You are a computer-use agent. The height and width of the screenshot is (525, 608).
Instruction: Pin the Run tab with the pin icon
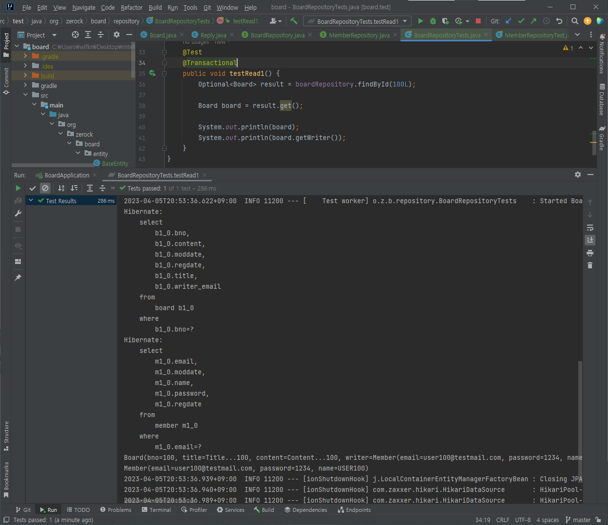click(18, 277)
